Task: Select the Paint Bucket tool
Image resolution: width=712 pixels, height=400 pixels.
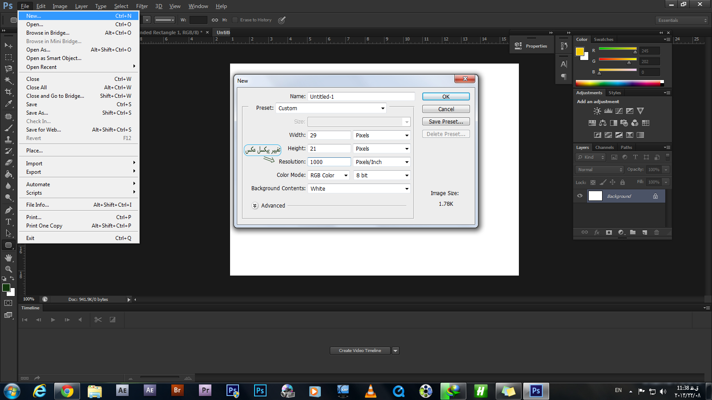Action: point(8,174)
